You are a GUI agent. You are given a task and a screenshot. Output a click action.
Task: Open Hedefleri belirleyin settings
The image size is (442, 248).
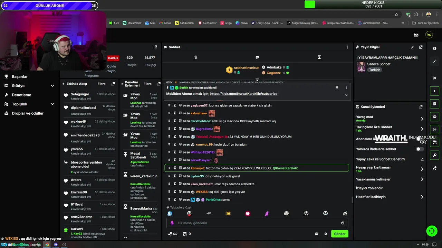[x=390, y=197]
